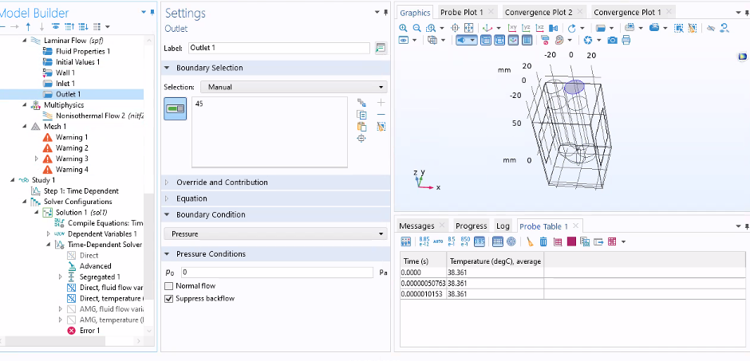Enable the Normal flow checkbox
This screenshot has width=750, height=361.
pos(168,285)
